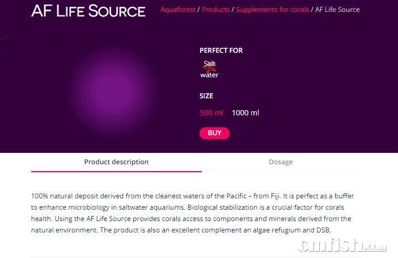Image resolution: width=398 pixels, height=258 pixels.
Task: Click the PERFECT FOR heading
Action: [221, 51]
